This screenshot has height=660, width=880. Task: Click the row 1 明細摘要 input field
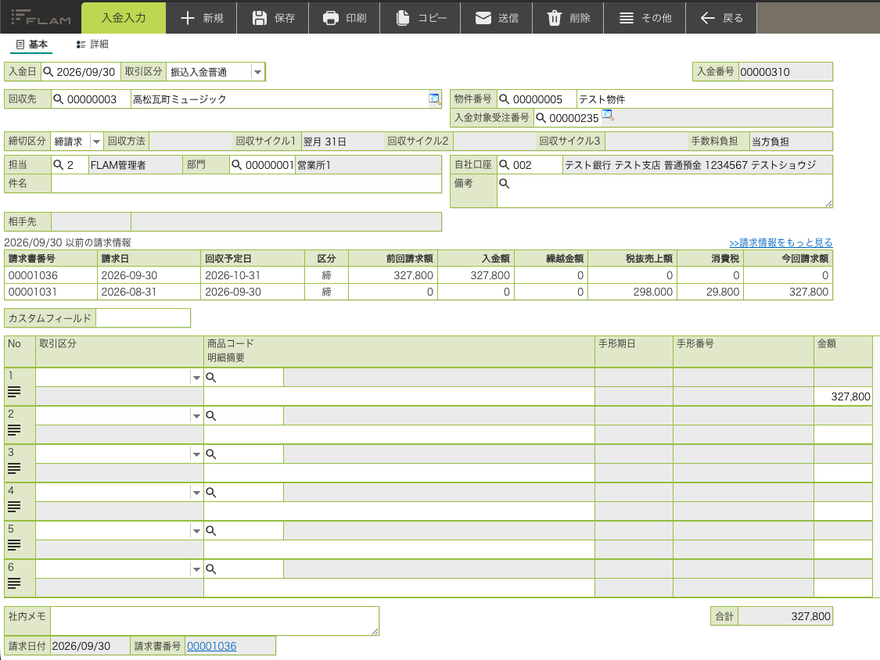pos(399,396)
